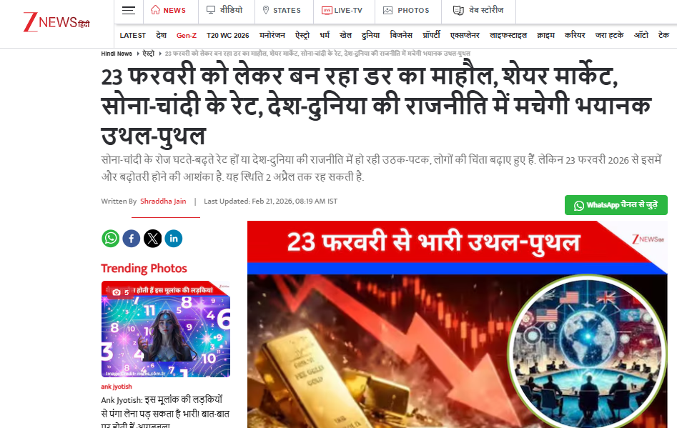Click the ऐस्ट्रो breadcrumb link
Image resolution: width=677 pixels, height=428 pixels.
coord(149,54)
